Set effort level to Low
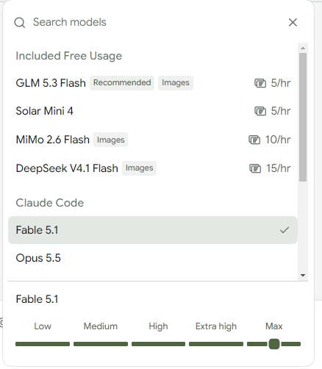 coord(43,344)
